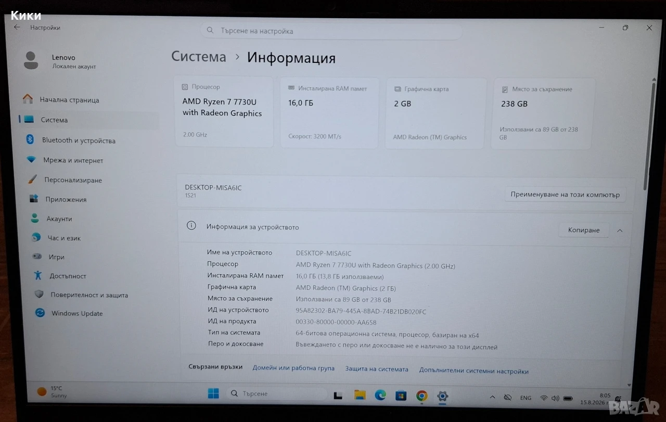
Task: Click the device ID value starting with 95A82302
Action: pyautogui.click(x=361, y=311)
